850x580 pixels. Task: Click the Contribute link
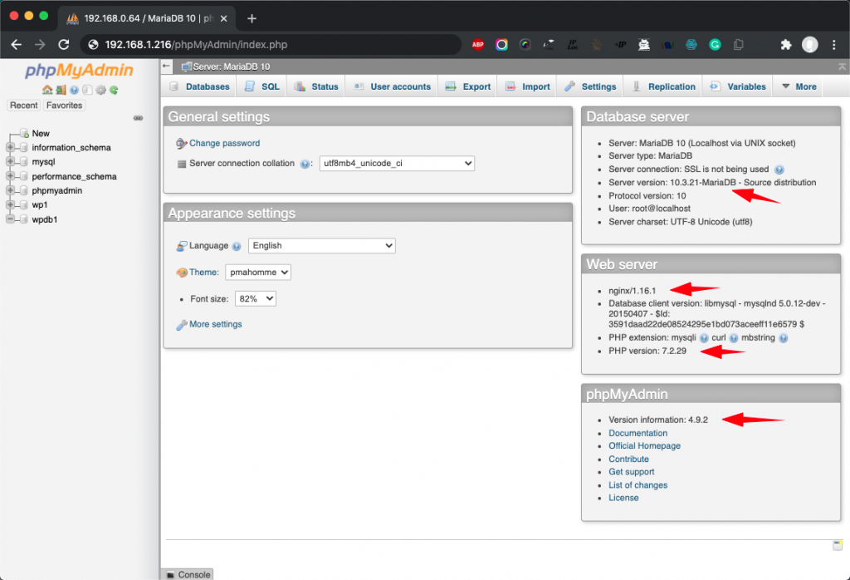click(628, 459)
